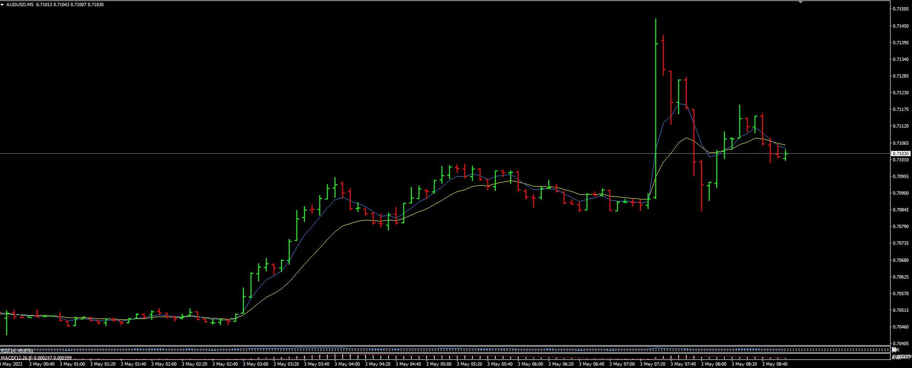Click price scale value 0.70790
This screenshot has height=368, width=912.
pyautogui.click(x=901, y=226)
